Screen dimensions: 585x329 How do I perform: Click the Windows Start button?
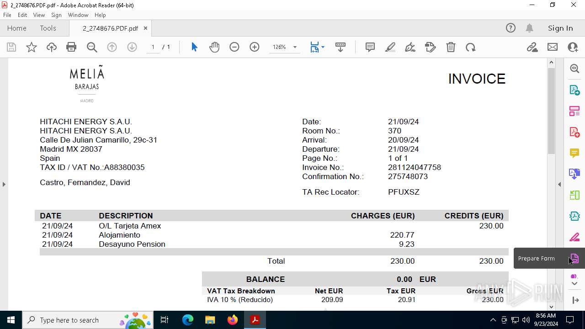pos(11,320)
